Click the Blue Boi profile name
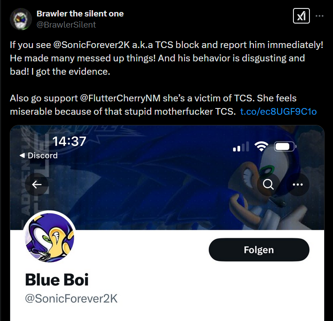This screenshot has width=333, height=321. click(x=57, y=280)
